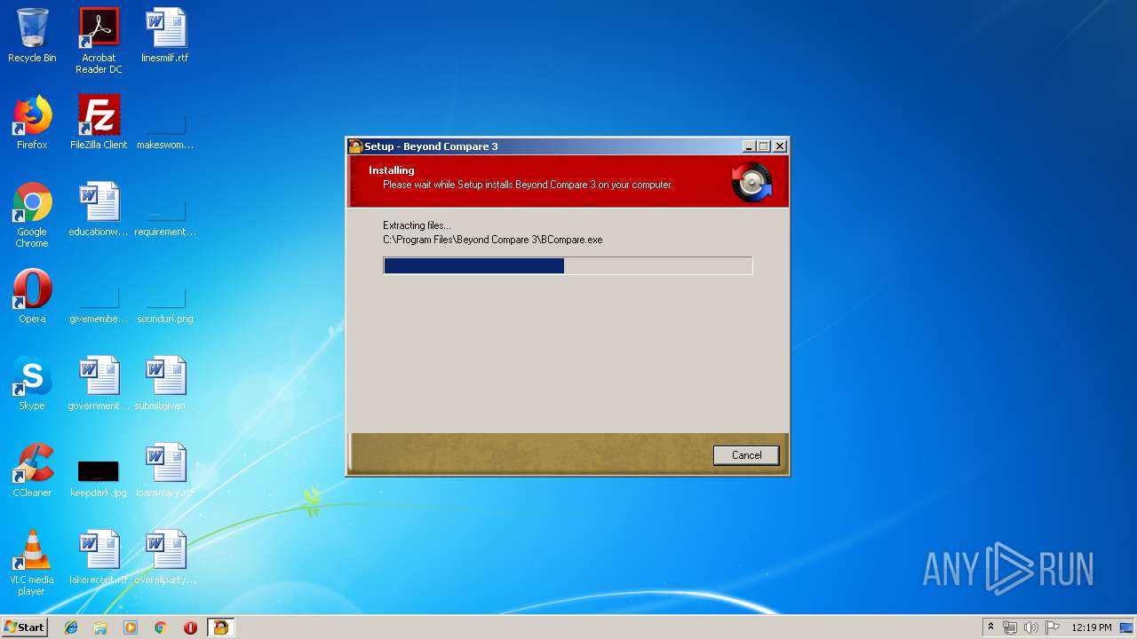
Task: Select the Skype desktop shortcut
Action: [32, 383]
